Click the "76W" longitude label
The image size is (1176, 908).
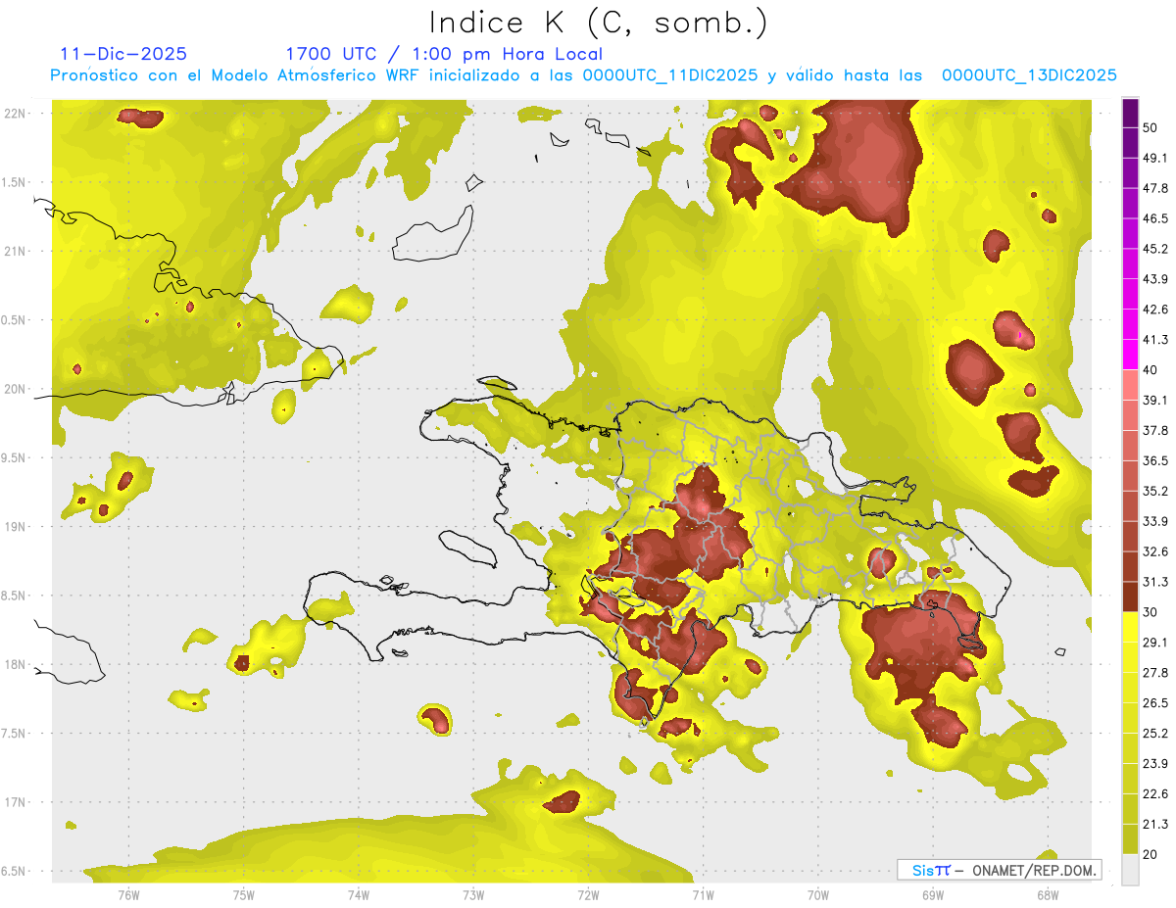[x=128, y=895]
